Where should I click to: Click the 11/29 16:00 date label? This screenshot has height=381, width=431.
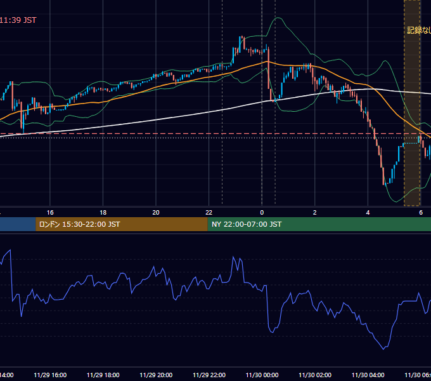coord(50,375)
